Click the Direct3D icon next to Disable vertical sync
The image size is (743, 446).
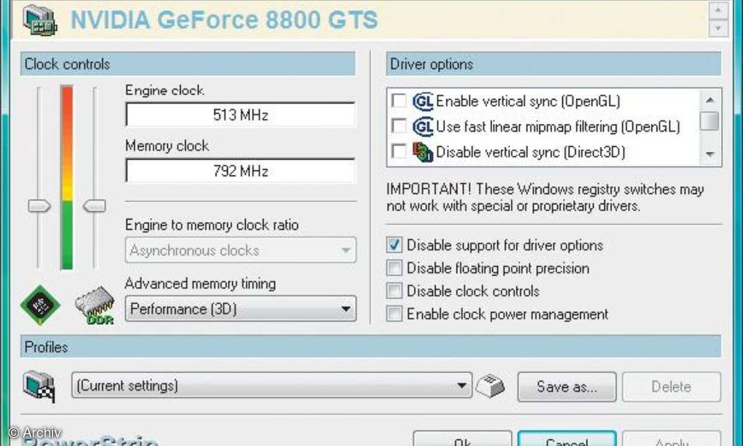[x=422, y=152]
